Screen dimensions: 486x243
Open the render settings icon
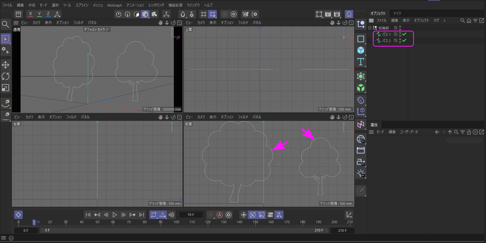point(337,14)
